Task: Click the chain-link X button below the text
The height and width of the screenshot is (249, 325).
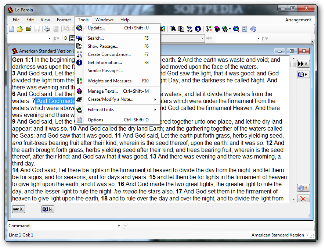Action: pyautogui.click(x=18, y=209)
